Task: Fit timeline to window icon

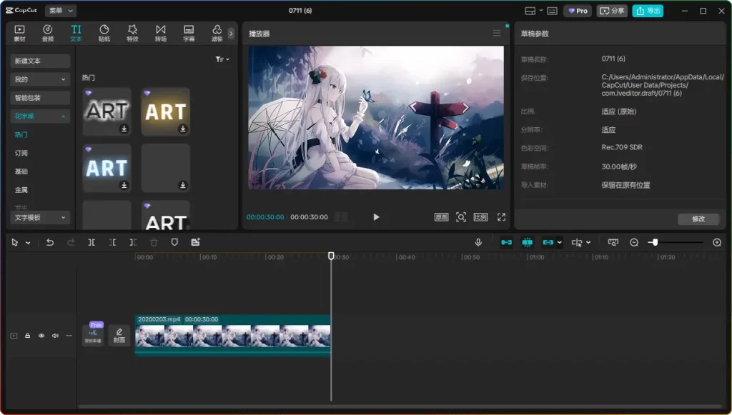Action: click(x=613, y=242)
